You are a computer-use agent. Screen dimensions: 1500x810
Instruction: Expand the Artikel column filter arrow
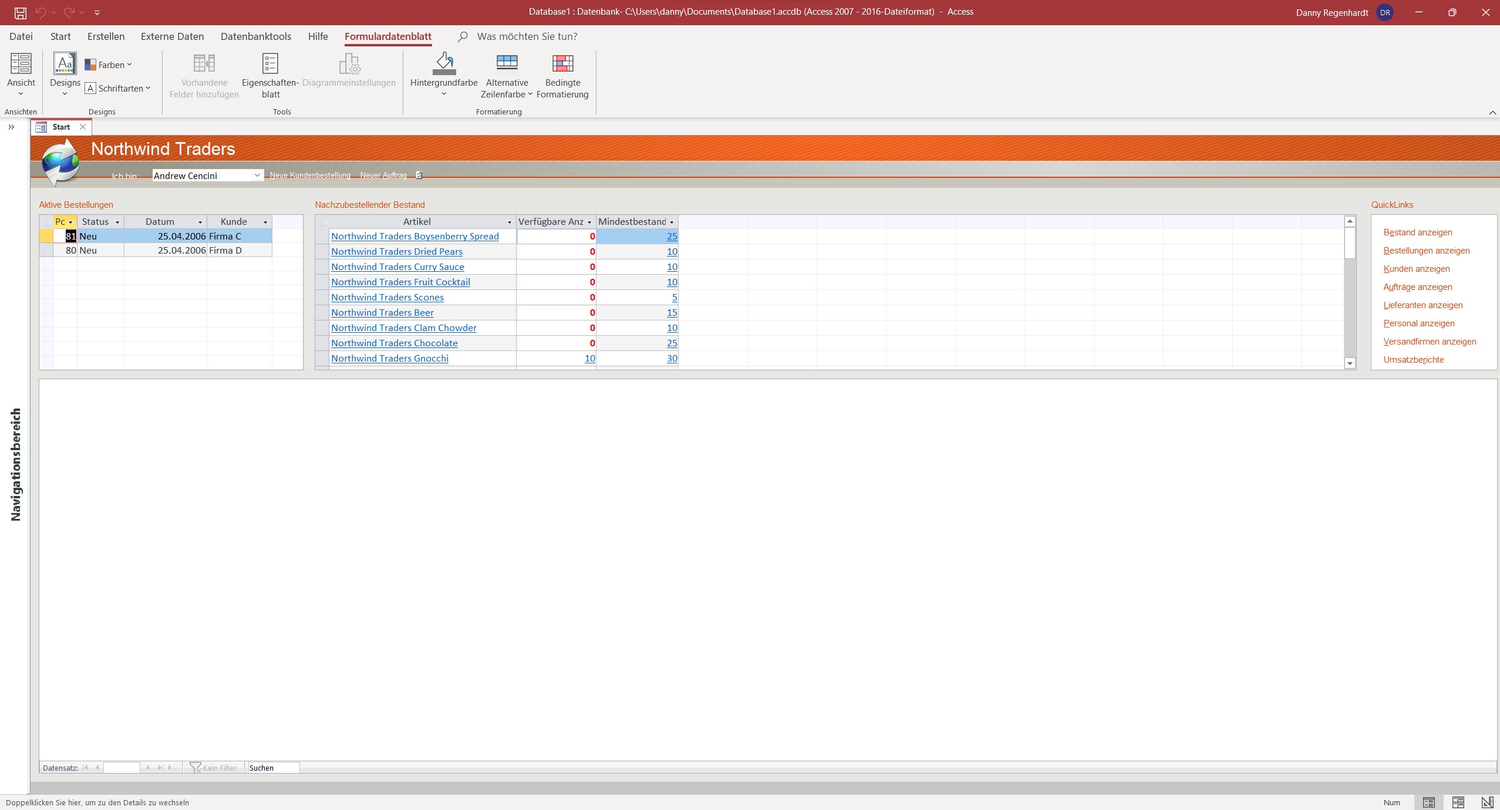(509, 222)
